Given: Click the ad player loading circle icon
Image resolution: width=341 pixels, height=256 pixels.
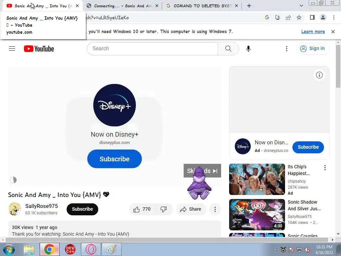Looking at the screenshot, I should click(13, 180).
